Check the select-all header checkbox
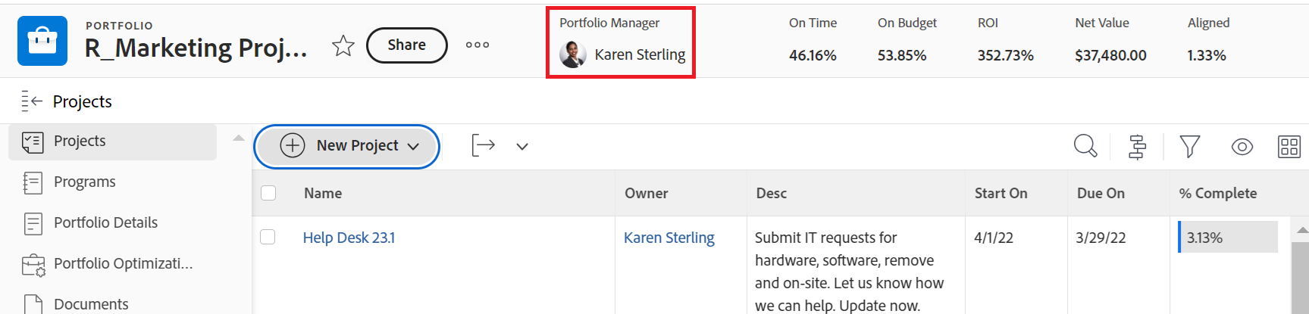 coord(268,193)
